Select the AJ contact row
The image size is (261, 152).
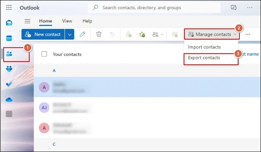(x=147, y=108)
